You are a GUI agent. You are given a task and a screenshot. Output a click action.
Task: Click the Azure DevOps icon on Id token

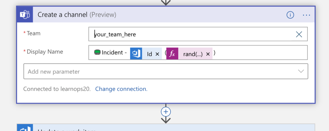136,53
